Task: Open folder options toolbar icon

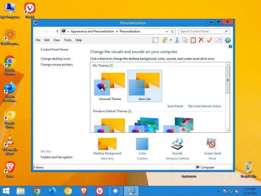Action: point(165,40)
